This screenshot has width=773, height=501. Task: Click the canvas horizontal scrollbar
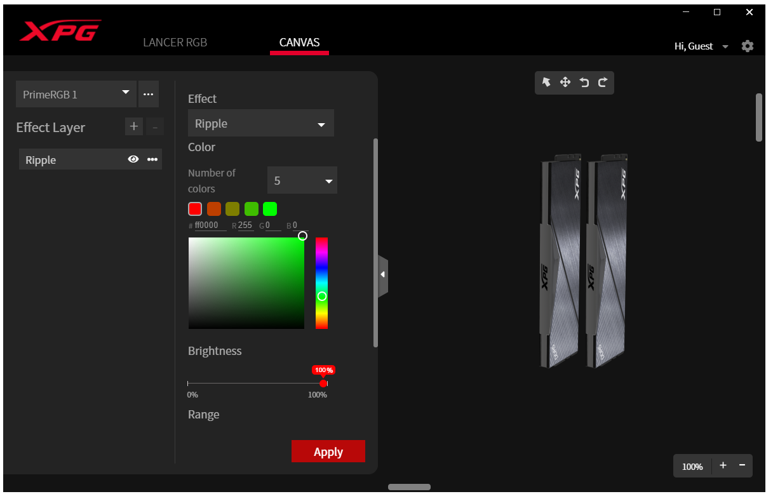click(x=410, y=487)
